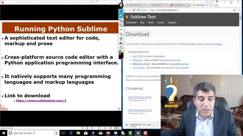Bookmark this page with the star icon

[x=234, y=10]
